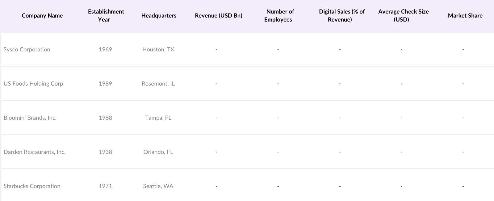Click the Tampa, FL headquarters cell

tap(158, 118)
